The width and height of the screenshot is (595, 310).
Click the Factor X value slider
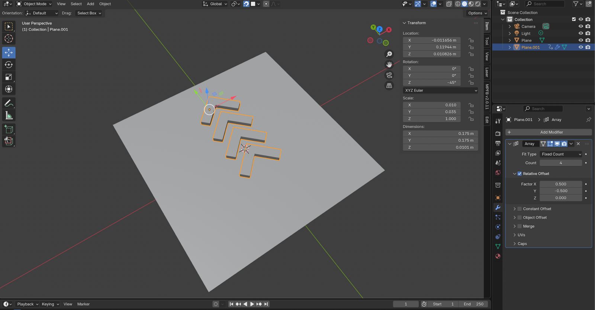[x=560, y=184]
